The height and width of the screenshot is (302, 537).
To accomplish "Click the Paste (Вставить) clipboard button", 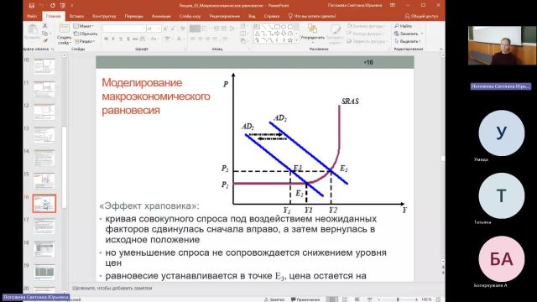I will point(33,32).
